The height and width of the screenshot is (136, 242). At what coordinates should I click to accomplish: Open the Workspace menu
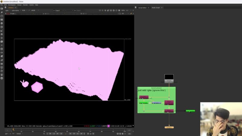coord(12,5)
